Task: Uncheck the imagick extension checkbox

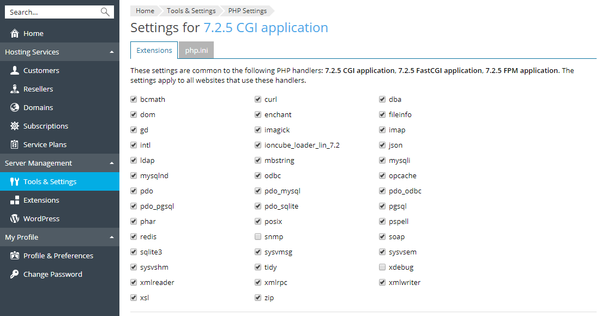Action: tap(258, 130)
